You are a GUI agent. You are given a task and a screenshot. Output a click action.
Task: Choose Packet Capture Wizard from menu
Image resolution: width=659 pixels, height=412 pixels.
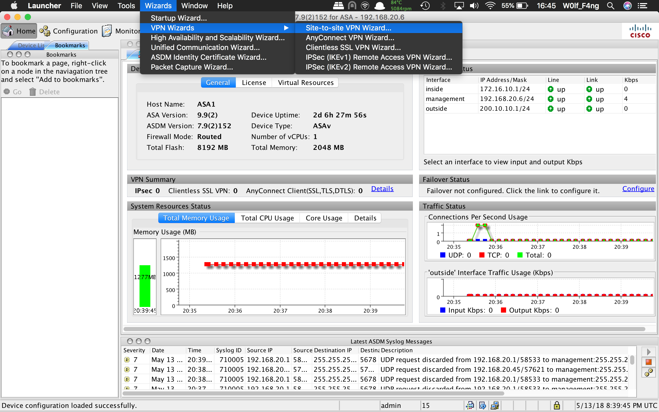pyautogui.click(x=192, y=67)
